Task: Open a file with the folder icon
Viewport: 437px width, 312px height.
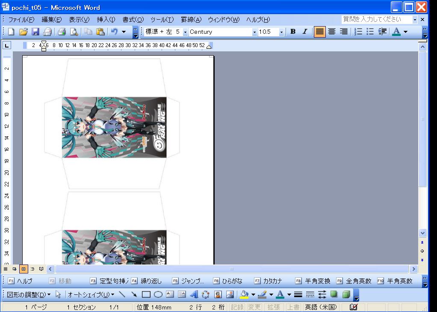Action: [x=24, y=32]
